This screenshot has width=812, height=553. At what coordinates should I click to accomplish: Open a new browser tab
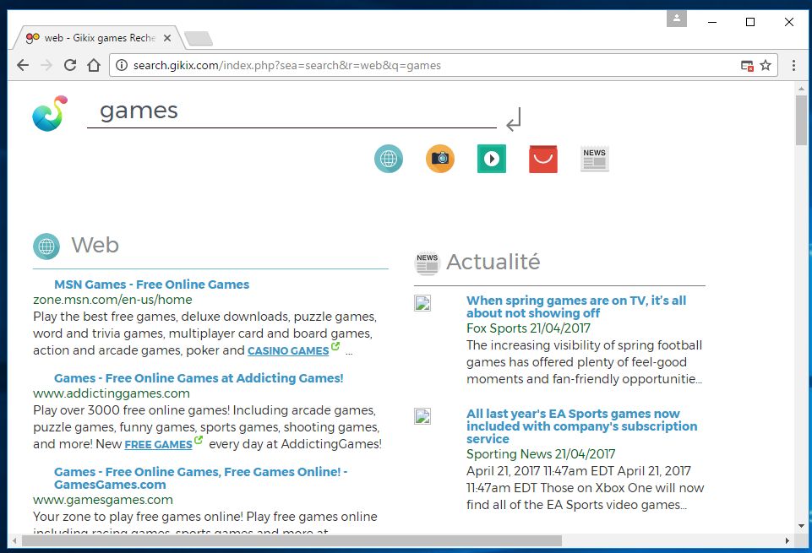coord(199,38)
